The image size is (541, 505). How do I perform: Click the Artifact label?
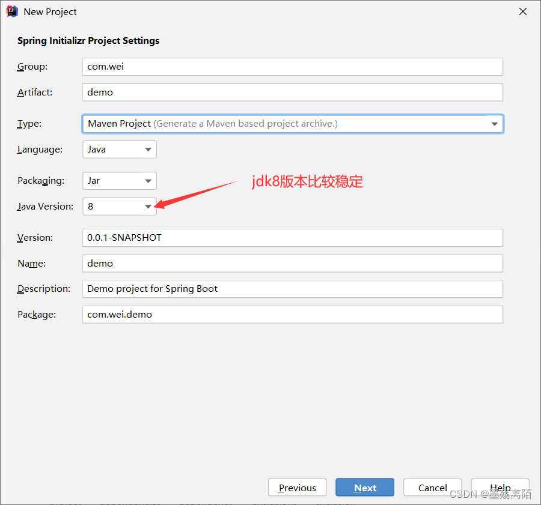pyautogui.click(x=35, y=92)
